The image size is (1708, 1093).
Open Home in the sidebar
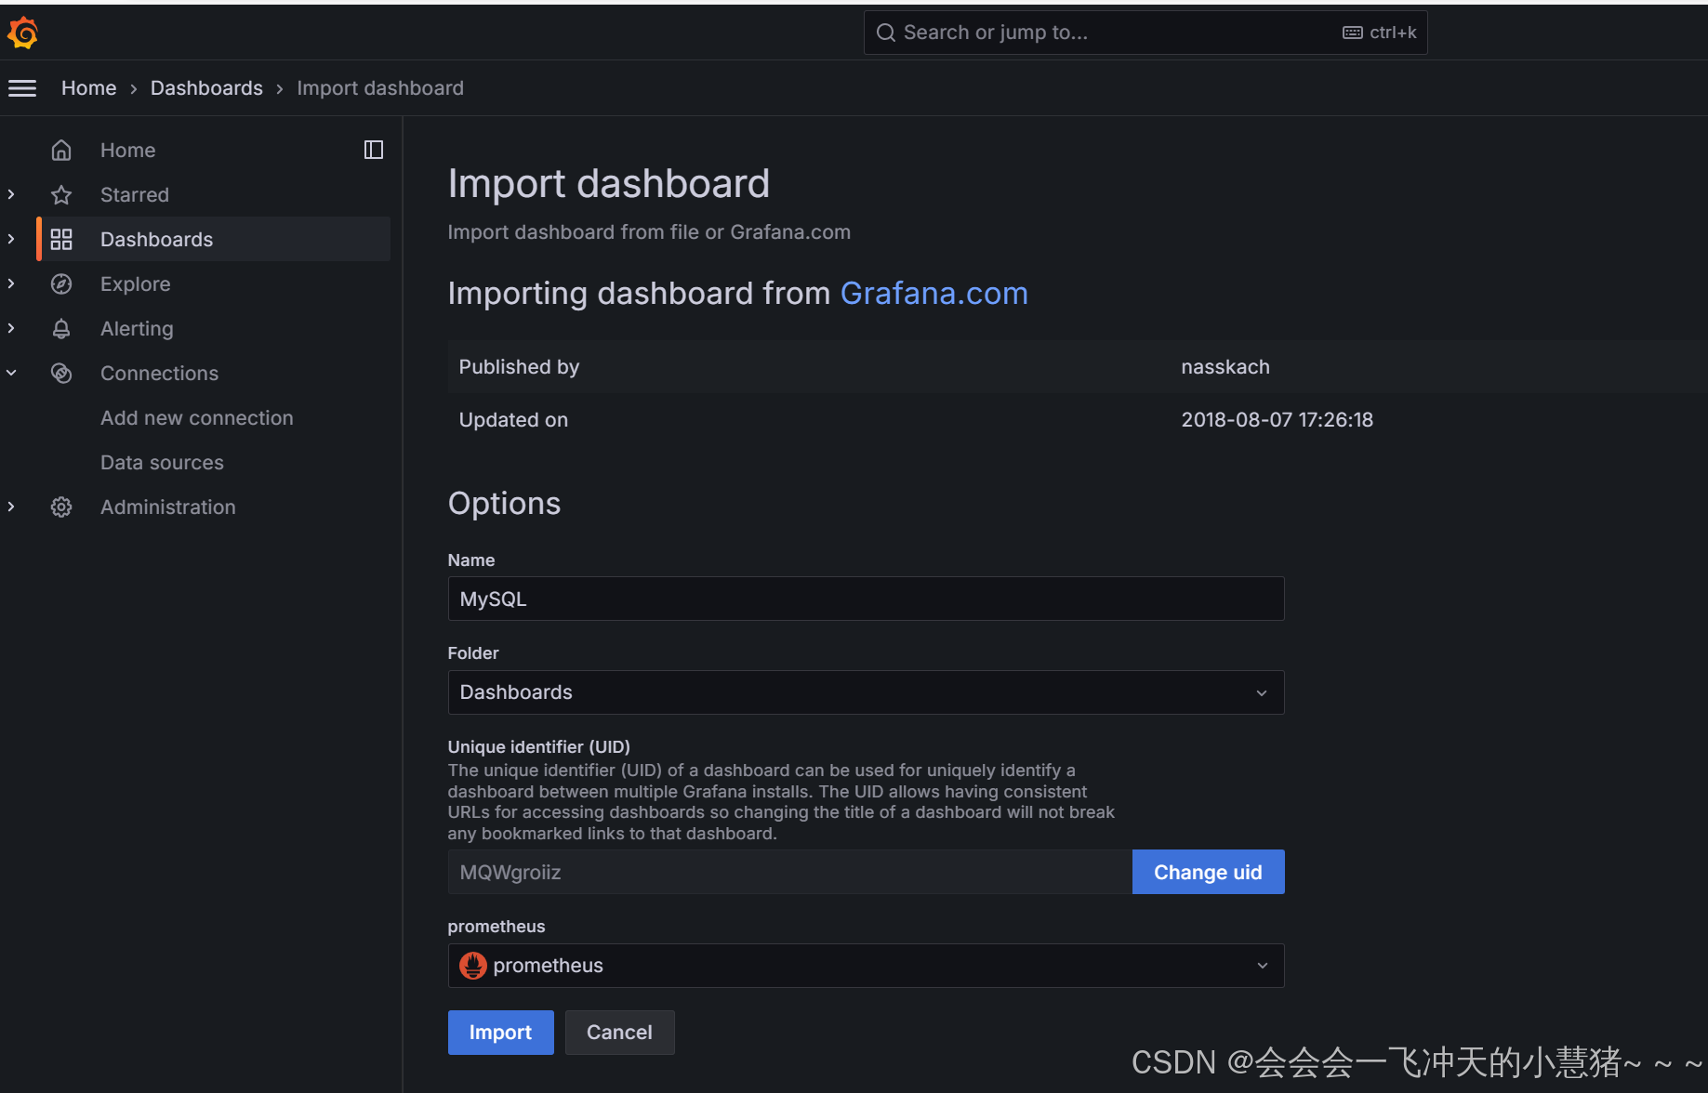pos(127,150)
